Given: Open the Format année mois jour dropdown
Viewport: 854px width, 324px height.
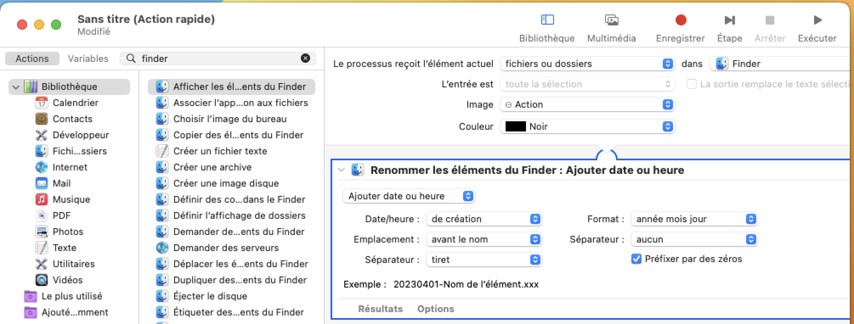Looking at the screenshot, I should 694,219.
